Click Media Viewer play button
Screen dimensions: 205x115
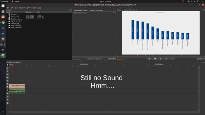tap(94, 59)
